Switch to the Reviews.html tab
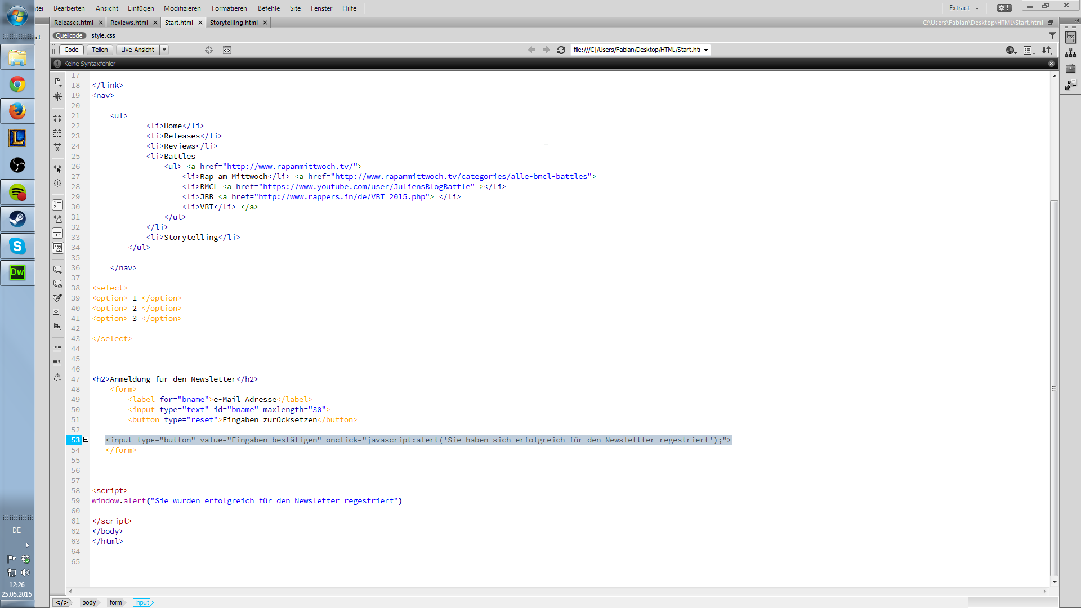 129,23
